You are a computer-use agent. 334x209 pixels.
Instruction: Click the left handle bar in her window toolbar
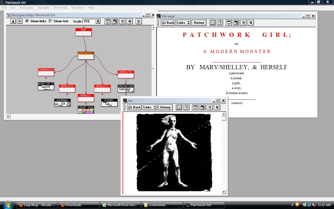click(124, 107)
